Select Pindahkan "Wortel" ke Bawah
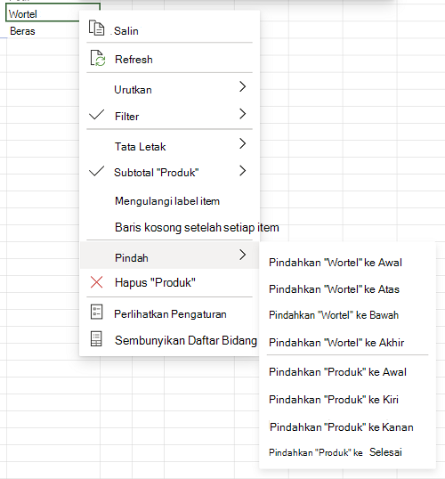The height and width of the screenshot is (479, 445). point(347,314)
